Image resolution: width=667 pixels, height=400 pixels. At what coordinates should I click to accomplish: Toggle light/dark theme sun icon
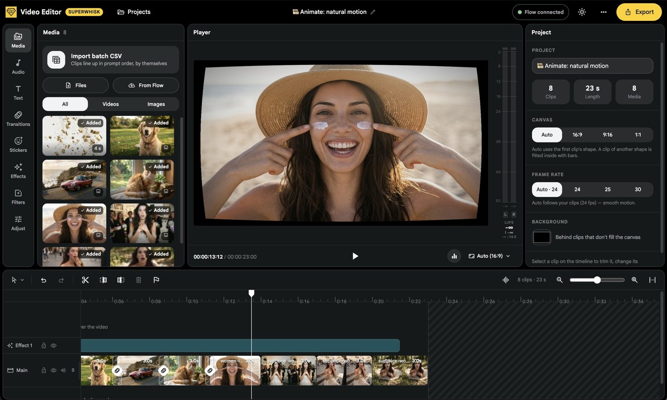point(582,12)
